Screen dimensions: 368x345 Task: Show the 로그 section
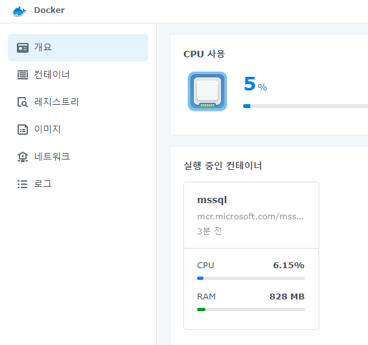(x=78, y=184)
